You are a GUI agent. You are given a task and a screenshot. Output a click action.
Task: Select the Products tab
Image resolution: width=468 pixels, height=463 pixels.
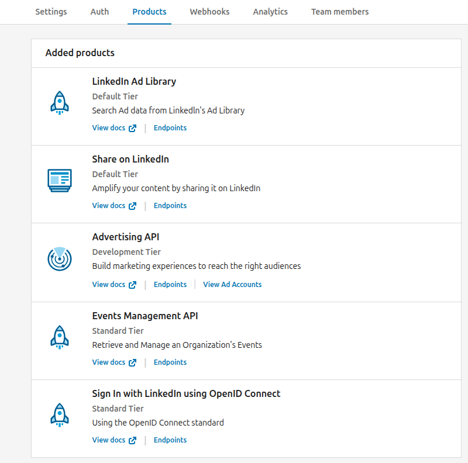tap(149, 12)
